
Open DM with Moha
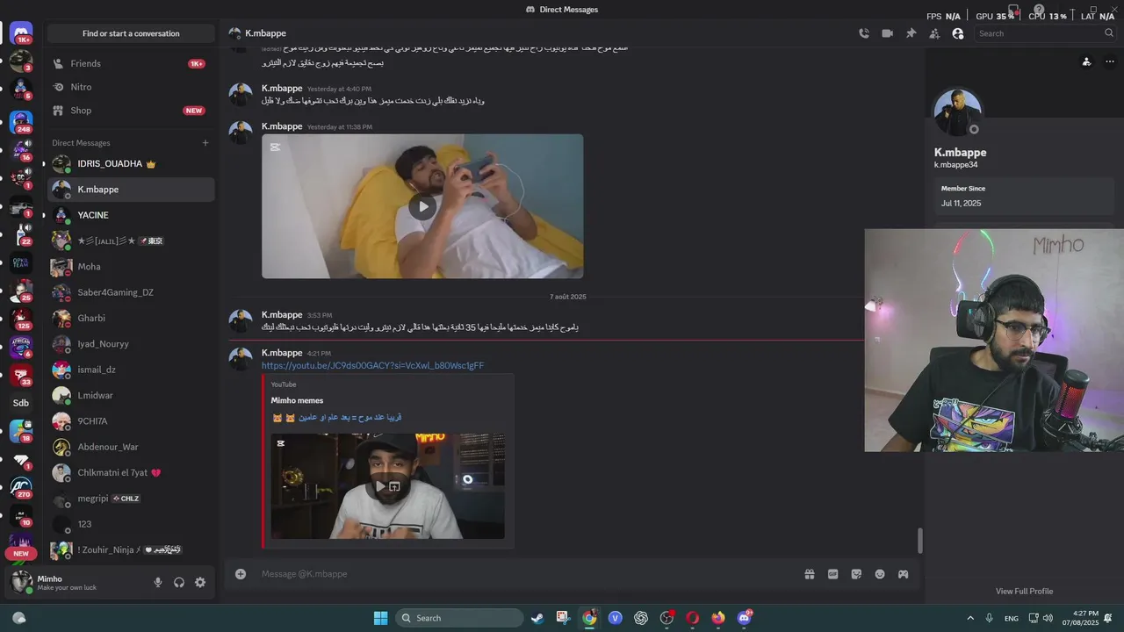(x=131, y=267)
